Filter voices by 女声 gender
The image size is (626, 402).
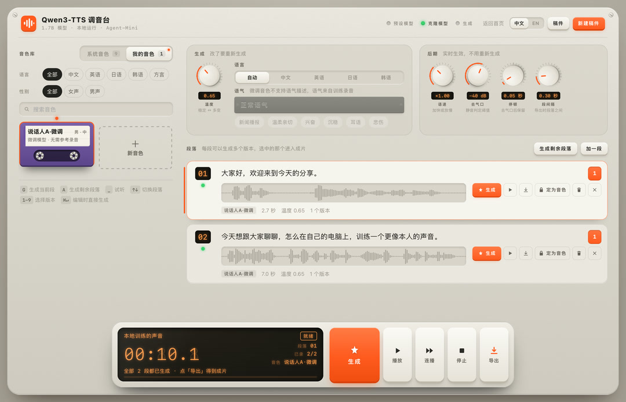pyautogui.click(x=74, y=92)
